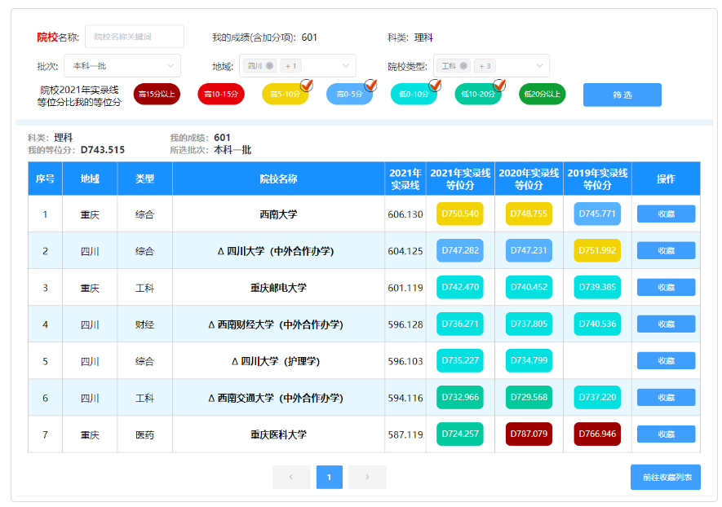This screenshot has height=507, width=722.
Task: Click the D742.470 cyan score badge
Action: click(x=460, y=287)
